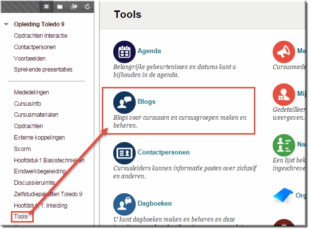Click the green roster list icon
Image resolution: width=310 pixels, height=230 pixels.
(284, 145)
